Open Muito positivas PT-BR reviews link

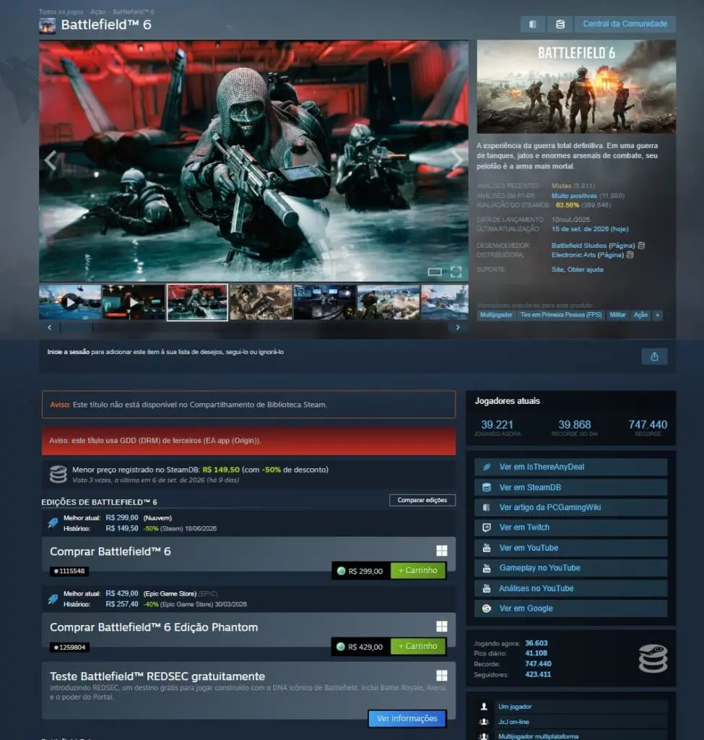pyautogui.click(x=574, y=195)
